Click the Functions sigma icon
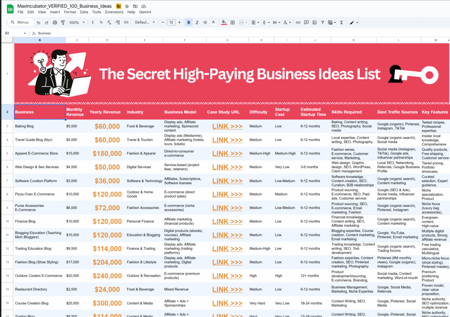450x317 pixels. coord(341,22)
